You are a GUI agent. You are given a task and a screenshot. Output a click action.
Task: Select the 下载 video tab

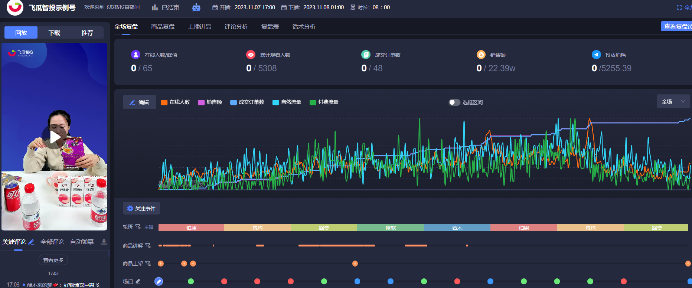(54, 33)
